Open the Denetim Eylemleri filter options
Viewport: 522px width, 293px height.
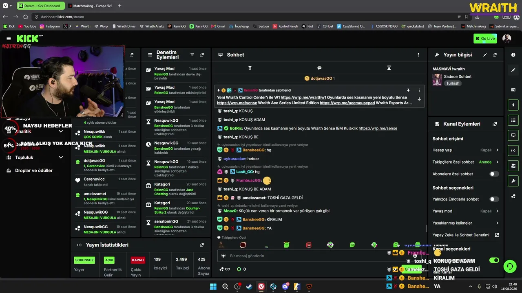tap(192, 55)
